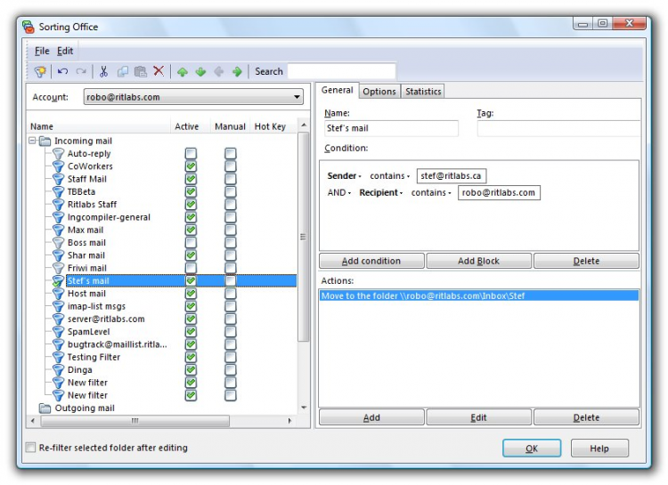Click the grayed Move left arrow icon

(x=218, y=71)
